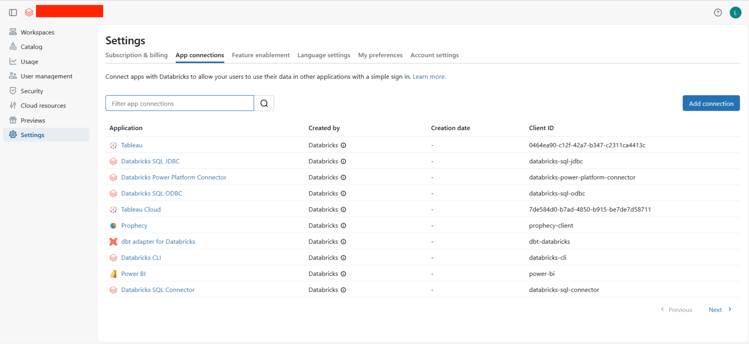Click the Databricks SQL JDBC icon
This screenshot has height=344, width=749.
pos(113,161)
